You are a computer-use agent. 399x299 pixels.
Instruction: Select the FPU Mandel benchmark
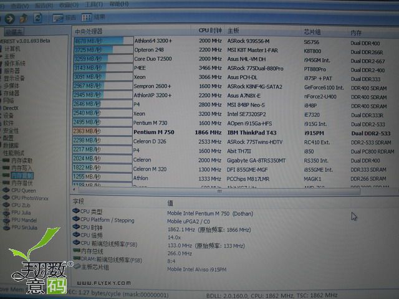(24, 220)
